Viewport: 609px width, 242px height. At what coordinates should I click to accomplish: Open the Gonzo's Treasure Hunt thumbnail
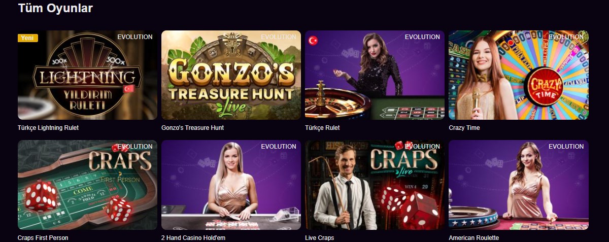click(231, 75)
